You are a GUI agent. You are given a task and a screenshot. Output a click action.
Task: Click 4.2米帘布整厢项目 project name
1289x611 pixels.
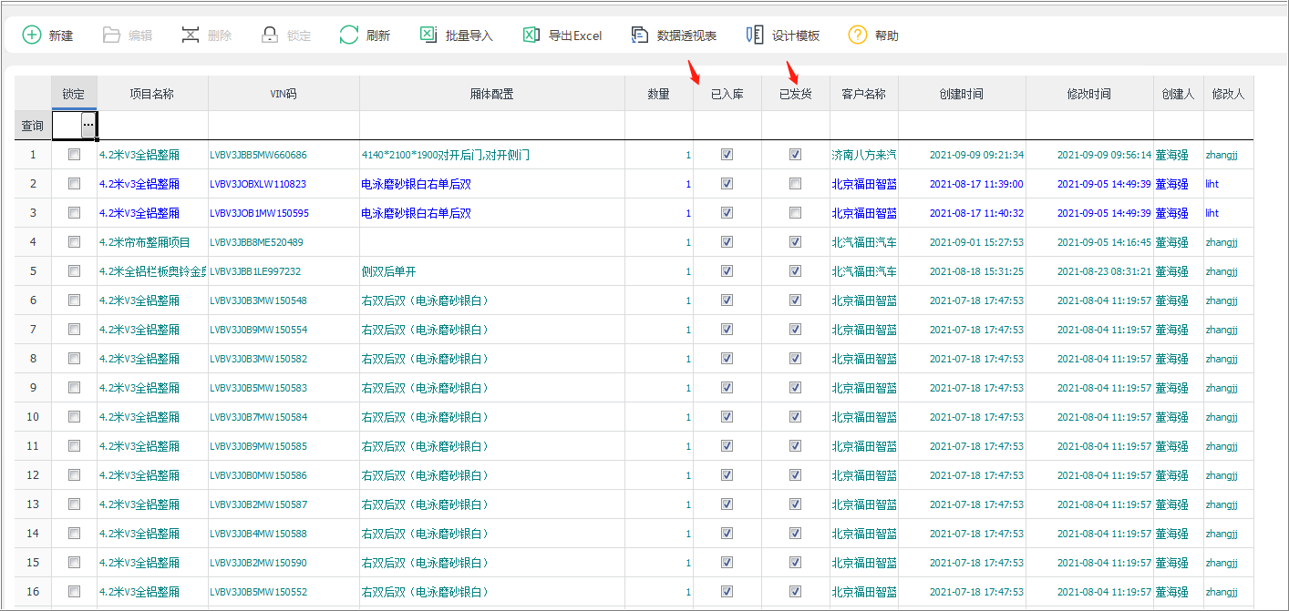pyautogui.click(x=145, y=242)
